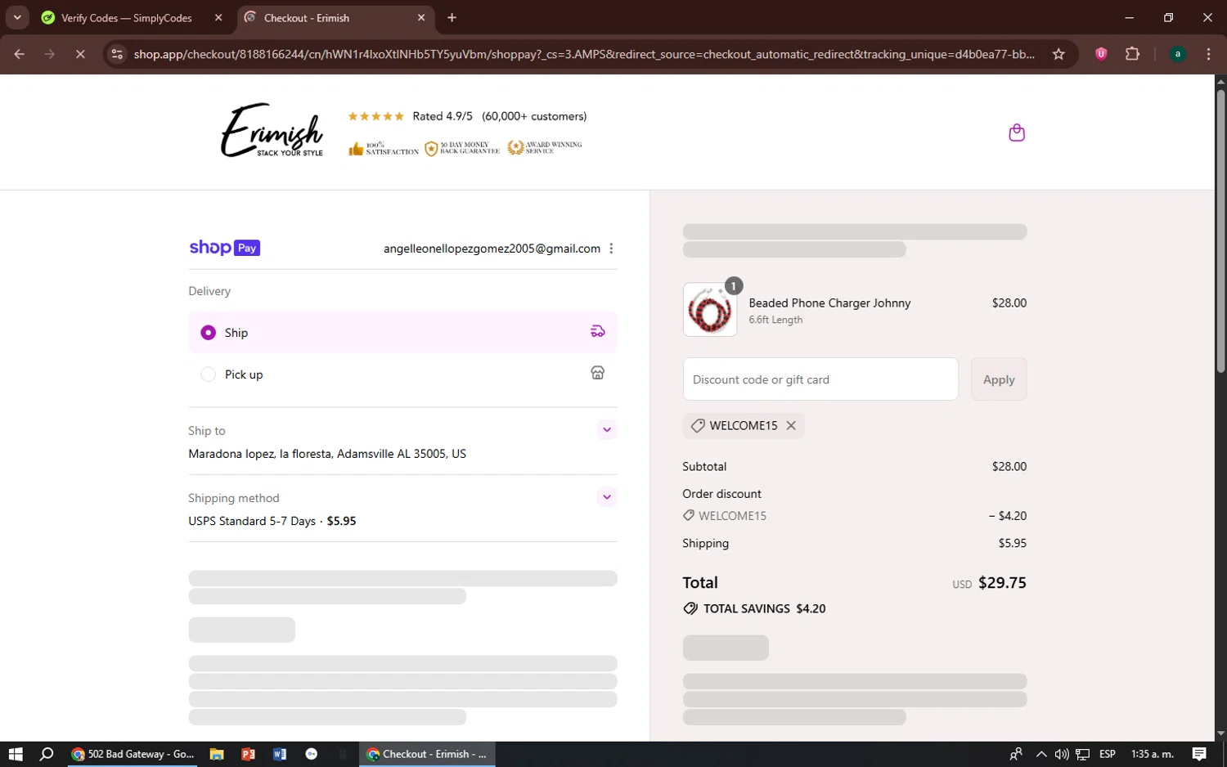
Task: Stop loading the page
Action: (80, 54)
